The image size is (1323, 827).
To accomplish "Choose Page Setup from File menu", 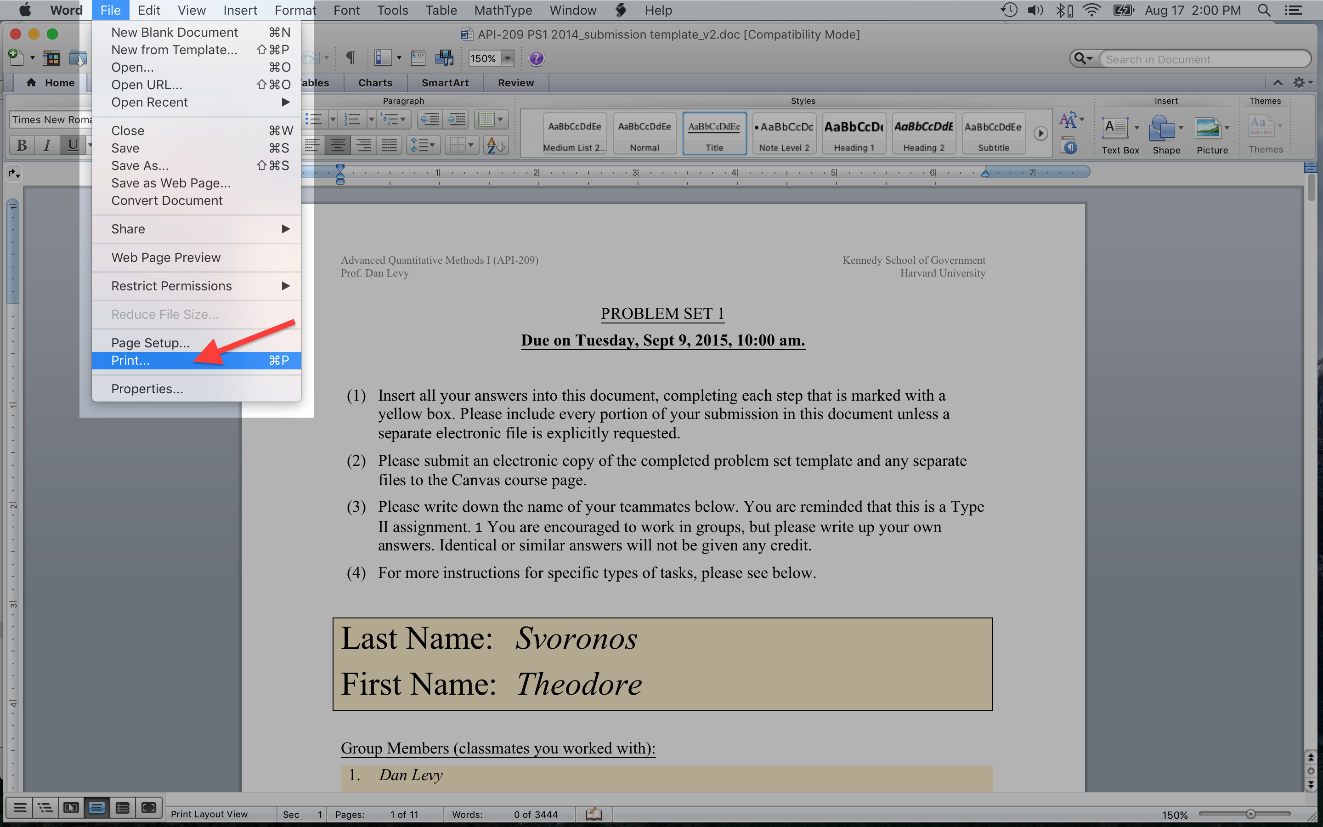I will (x=196, y=343).
